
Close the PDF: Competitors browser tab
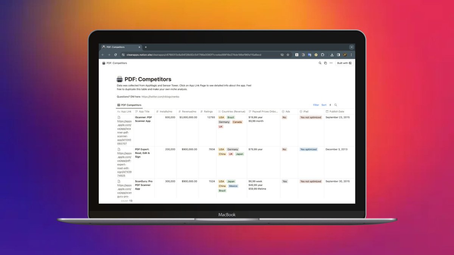point(139,47)
